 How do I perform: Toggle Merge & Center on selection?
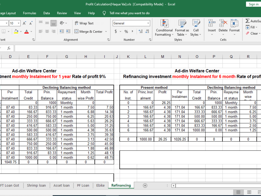[x=89, y=32]
